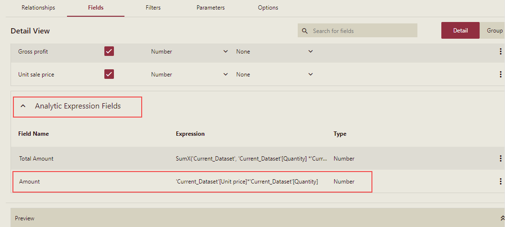Open more options for Gross profit row
Screen dimensions: 505x227
[500, 52]
